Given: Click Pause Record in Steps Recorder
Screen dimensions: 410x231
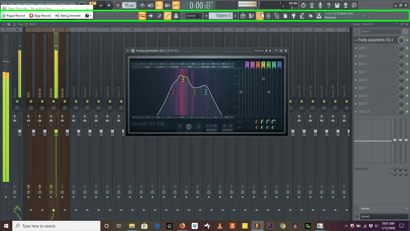Looking at the screenshot, I should 13,16.
